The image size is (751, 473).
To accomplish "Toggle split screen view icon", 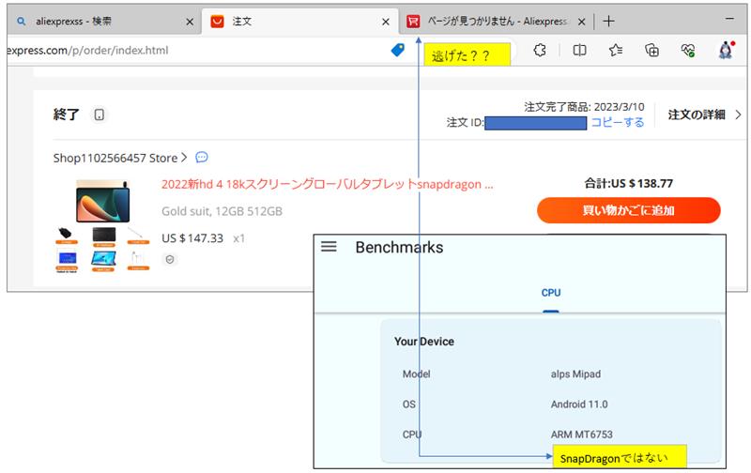I will pos(579,50).
